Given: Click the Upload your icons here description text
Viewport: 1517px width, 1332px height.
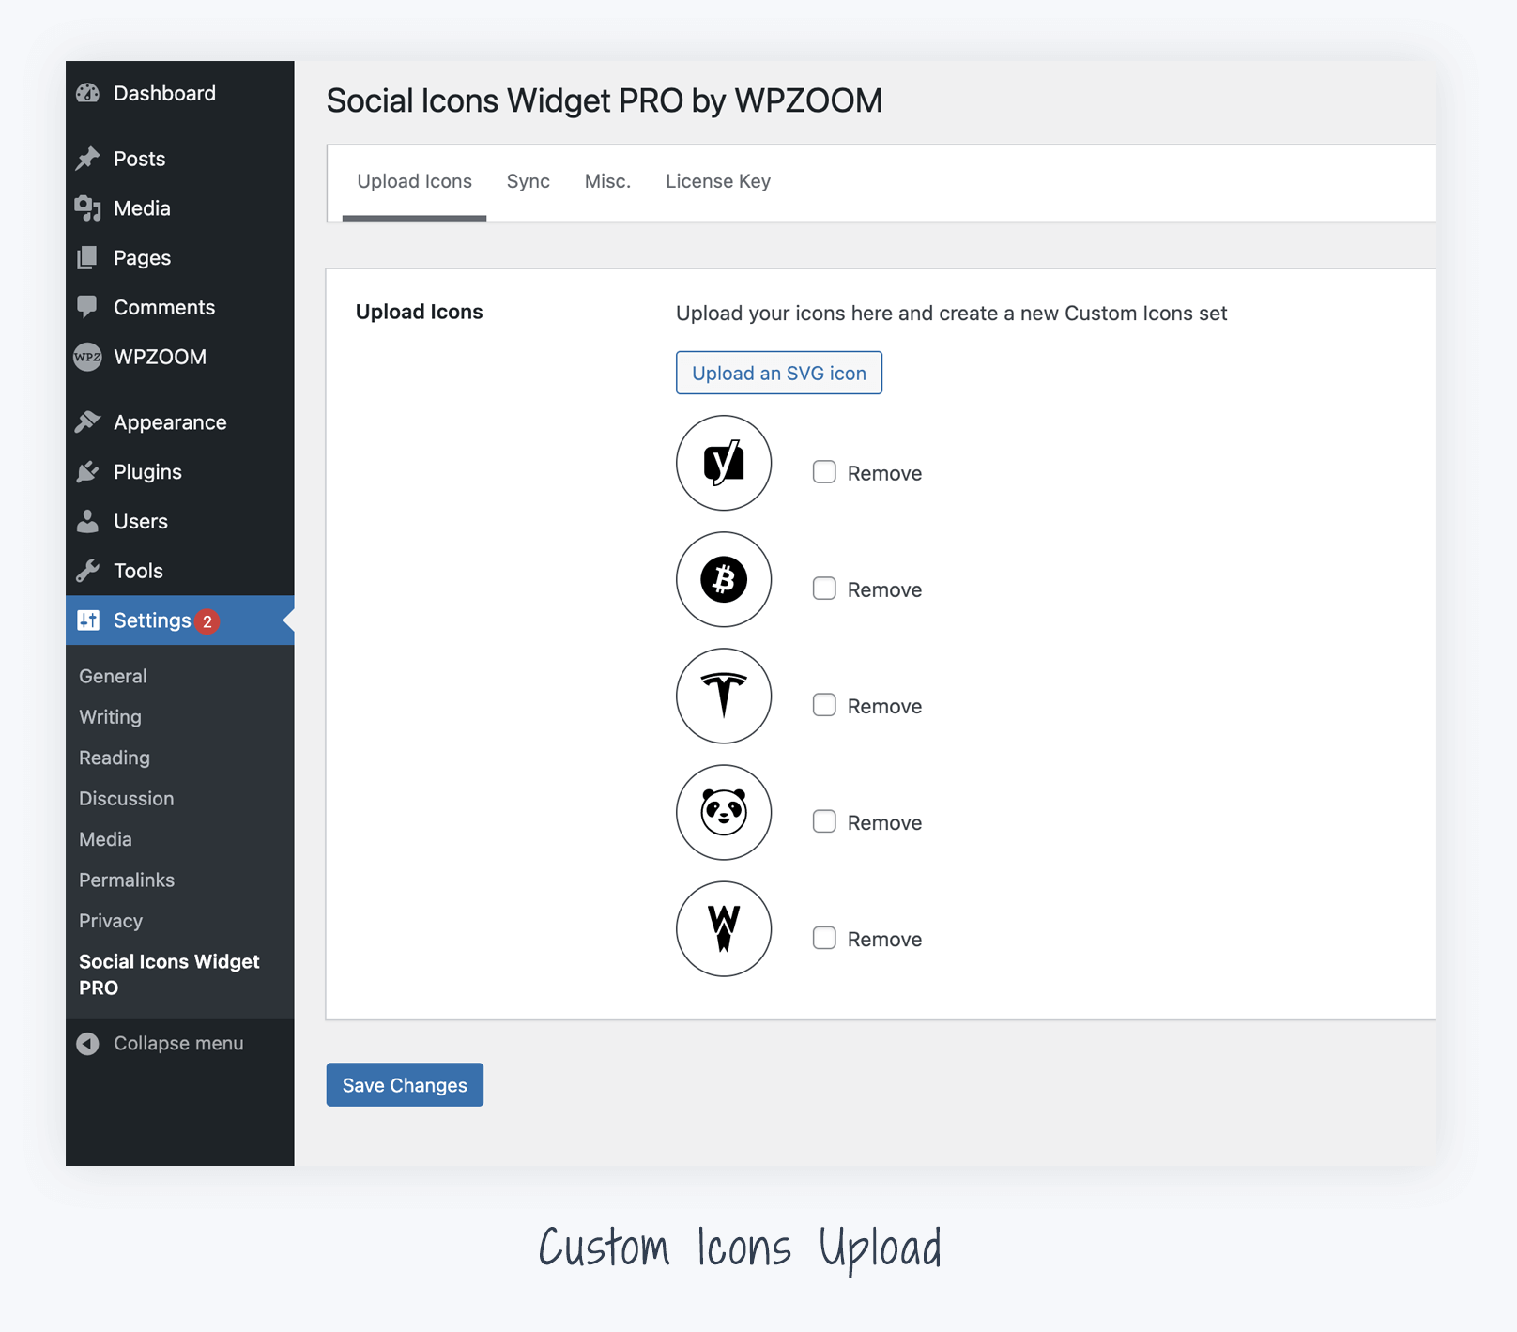Looking at the screenshot, I should [x=951, y=314].
